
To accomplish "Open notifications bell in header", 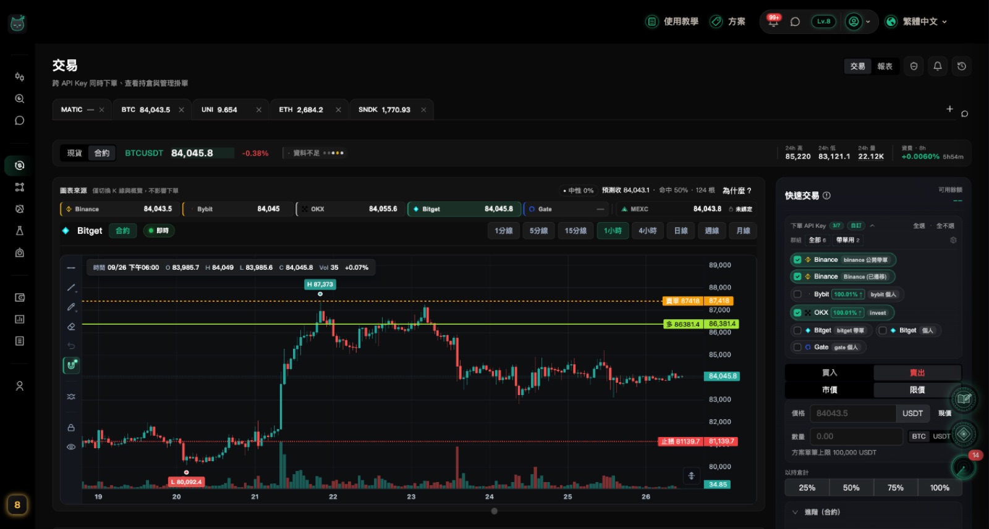I will pyautogui.click(x=773, y=22).
